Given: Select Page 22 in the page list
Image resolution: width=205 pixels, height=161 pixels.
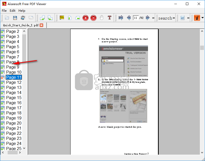Looking at the screenshot, I should pyautogui.click(x=14, y=133).
